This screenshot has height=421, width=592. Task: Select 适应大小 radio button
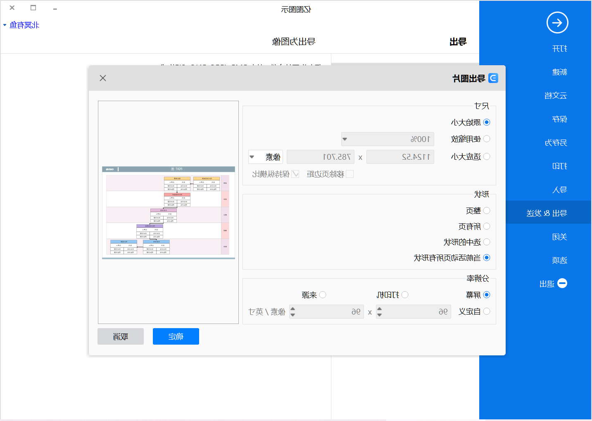pyautogui.click(x=487, y=156)
